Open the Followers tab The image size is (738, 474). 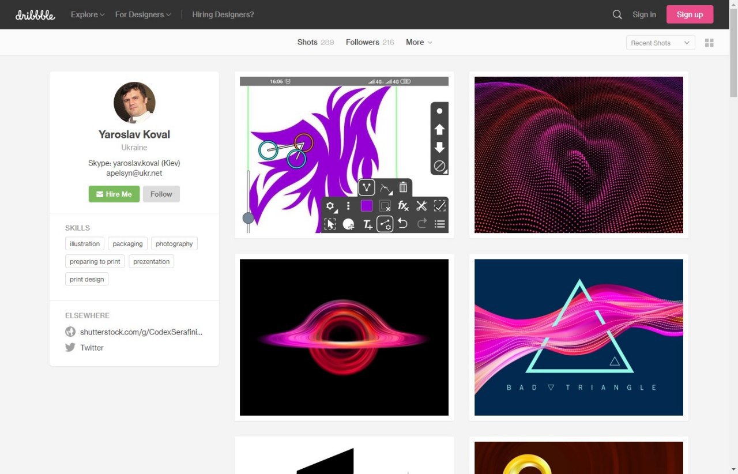[370, 42]
